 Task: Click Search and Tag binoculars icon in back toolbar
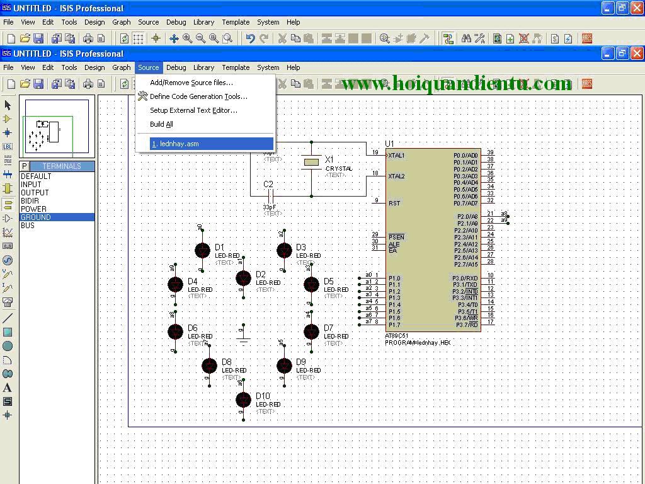click(466, 38)
